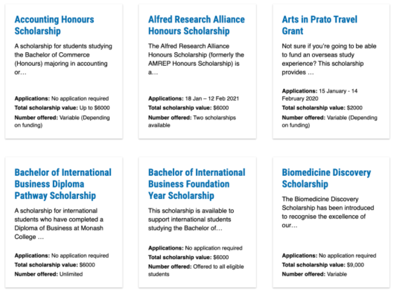Click 'Two scholarships available' number offered text
Image resolution: width=395 pixels, height=293 pixels.
point(184,121)
